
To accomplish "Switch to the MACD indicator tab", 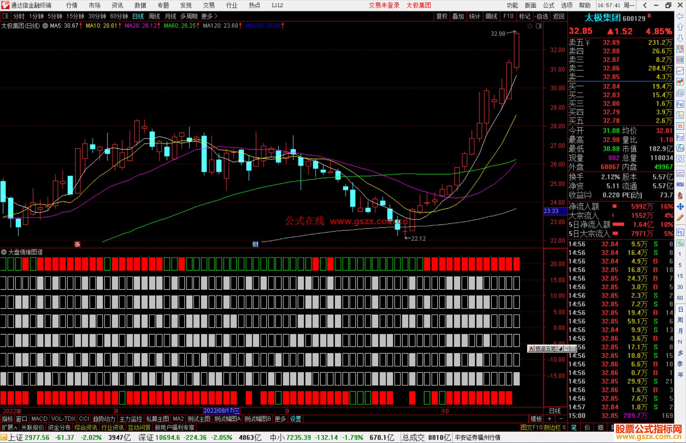I will [39, 419].
